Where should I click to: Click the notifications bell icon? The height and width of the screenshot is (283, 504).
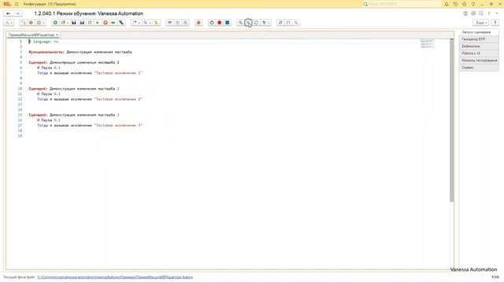click(x=447, y=4)
